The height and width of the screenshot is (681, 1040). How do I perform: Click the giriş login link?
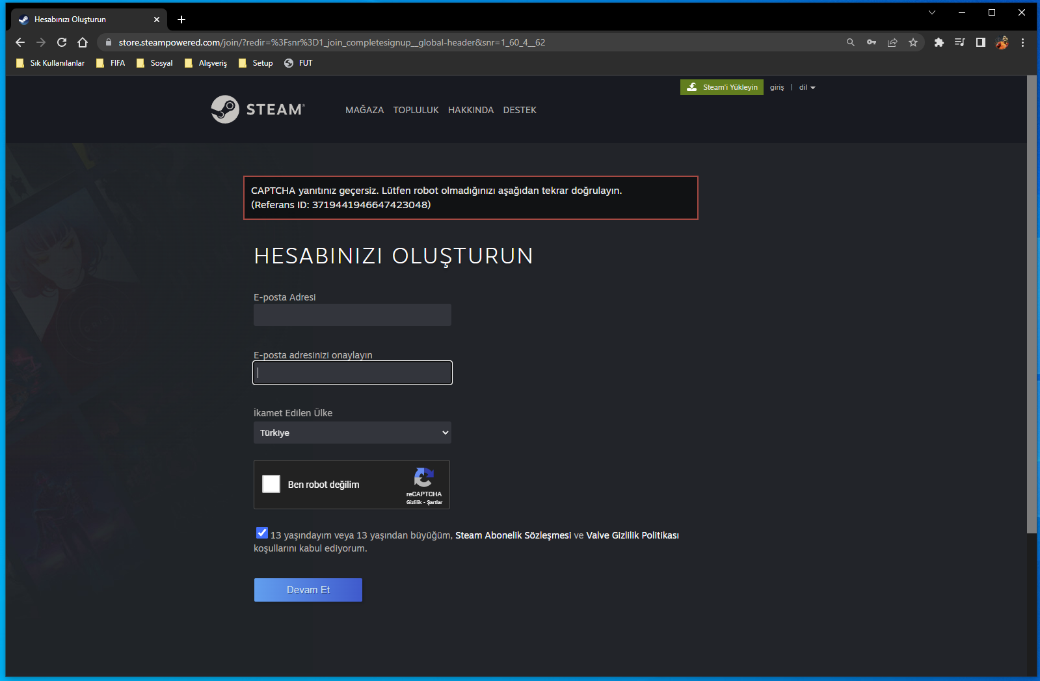tap(777, 87)
